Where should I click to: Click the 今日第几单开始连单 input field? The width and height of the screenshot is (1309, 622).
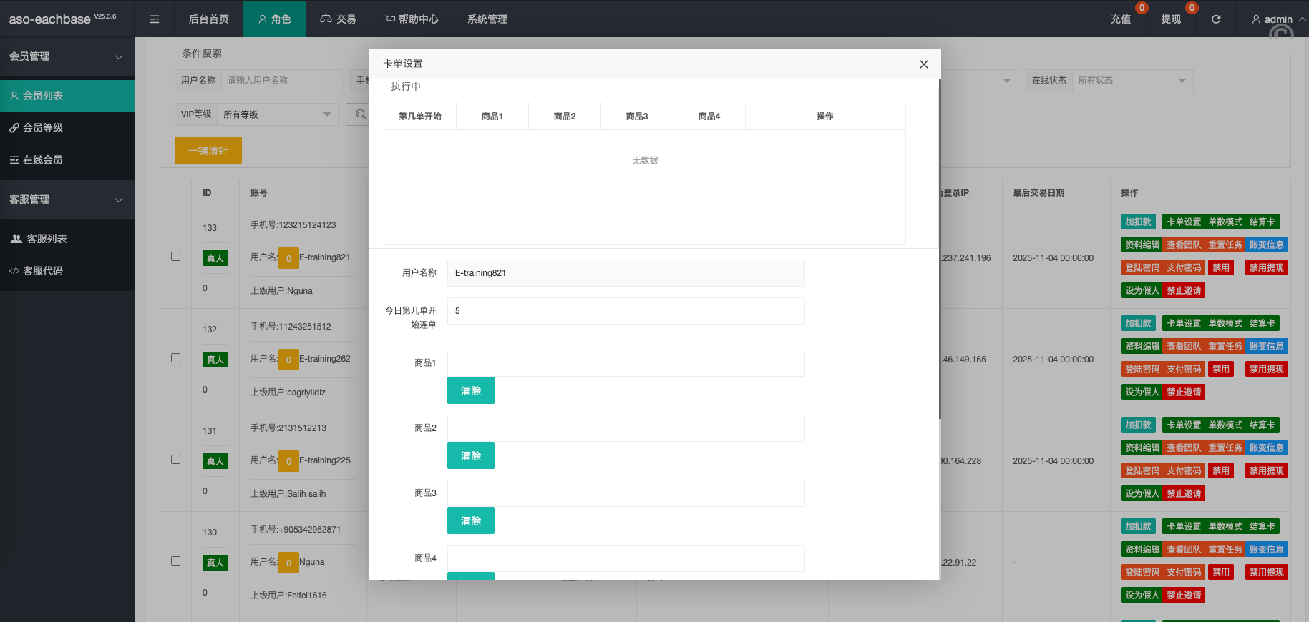626,311
